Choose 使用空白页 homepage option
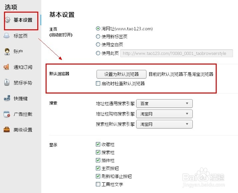Image resolution: width=238 pixels, height=193 pixels. tap(98, 45)
